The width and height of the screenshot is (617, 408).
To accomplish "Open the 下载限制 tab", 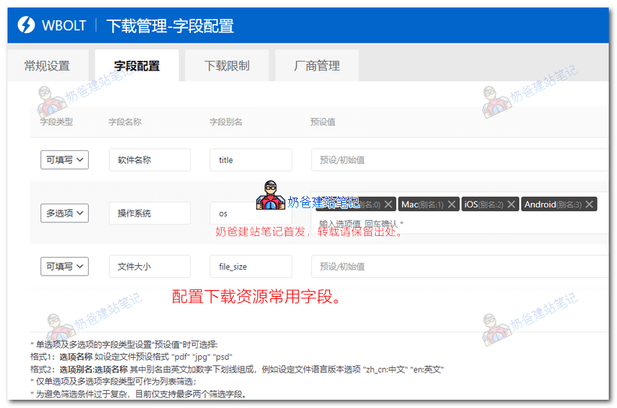I will point(227,65).
